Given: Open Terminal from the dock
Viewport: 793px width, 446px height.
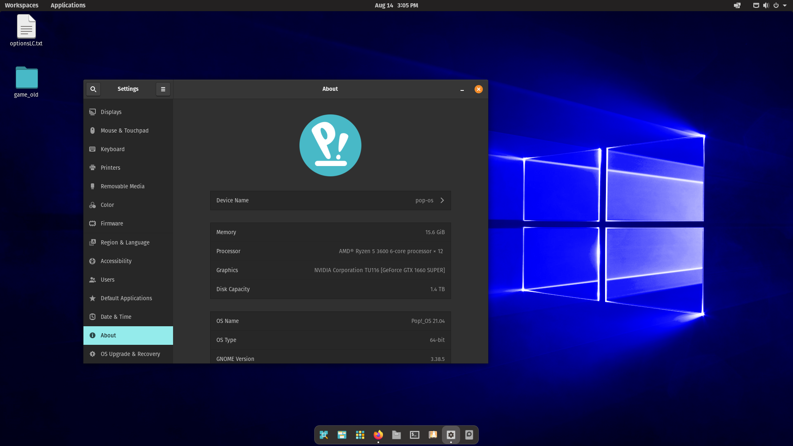Looking at the screenshot, I should [x=414, y=434].
